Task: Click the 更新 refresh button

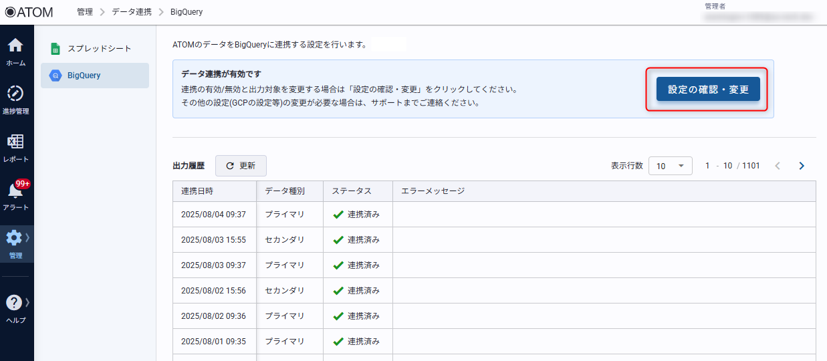Action: (241, 166)
